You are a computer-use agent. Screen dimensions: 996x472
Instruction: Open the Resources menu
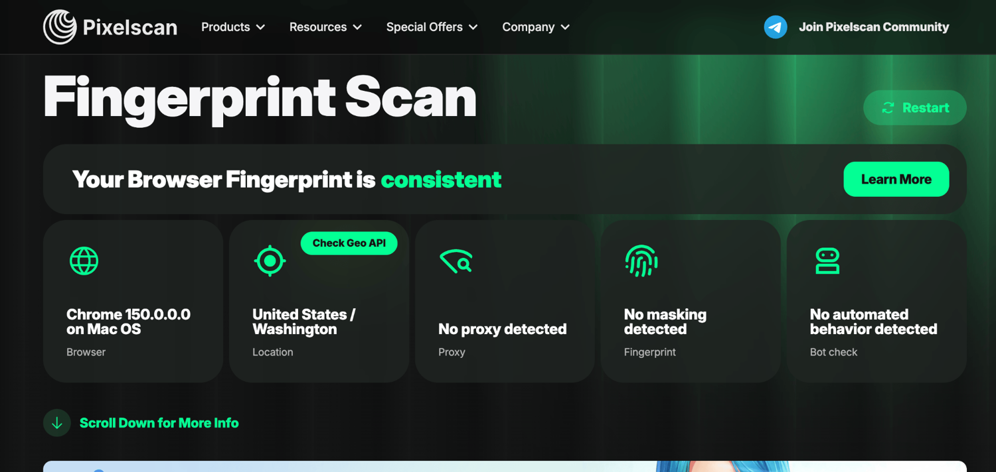tap(325, 27)
